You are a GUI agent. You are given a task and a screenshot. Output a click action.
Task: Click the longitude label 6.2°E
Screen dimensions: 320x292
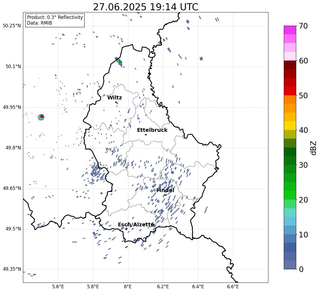point(163,287)
